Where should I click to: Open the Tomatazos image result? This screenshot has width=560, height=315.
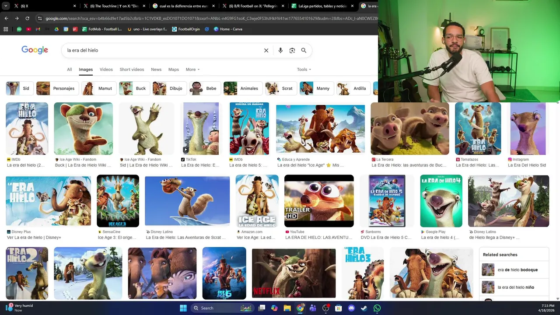478,129
